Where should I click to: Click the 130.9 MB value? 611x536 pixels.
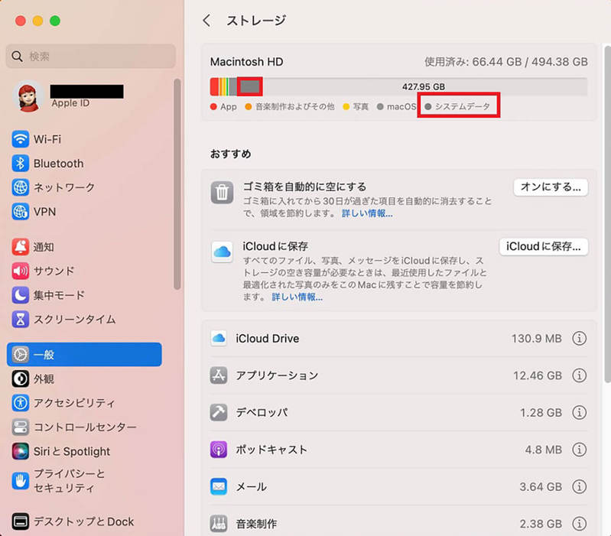tap(537, 339)
